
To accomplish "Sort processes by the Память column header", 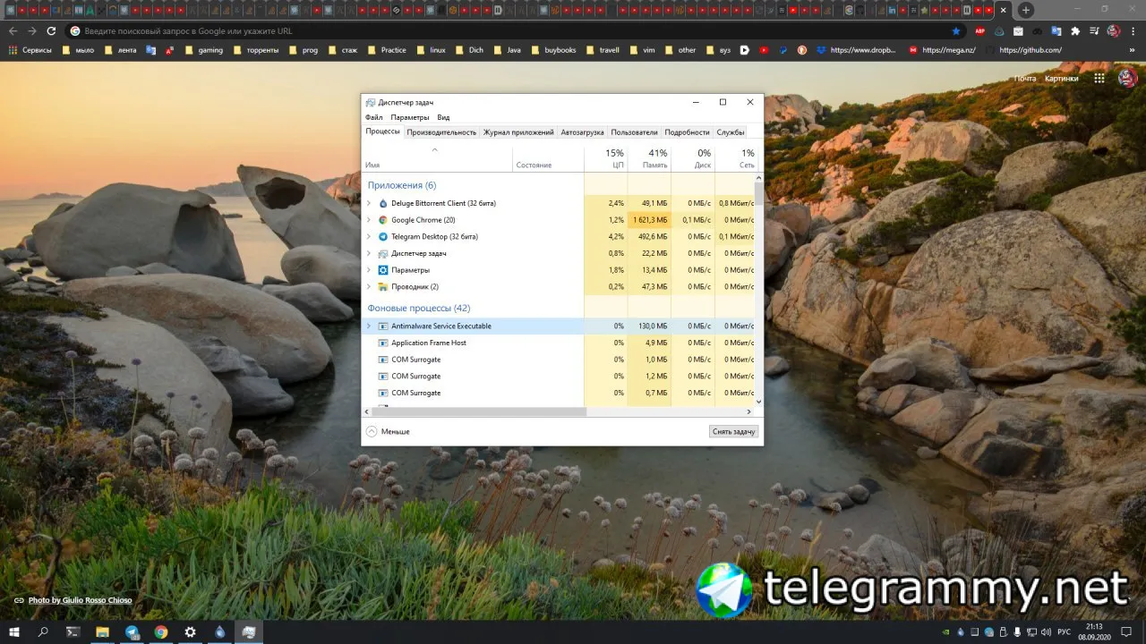I will click(649, 158).
